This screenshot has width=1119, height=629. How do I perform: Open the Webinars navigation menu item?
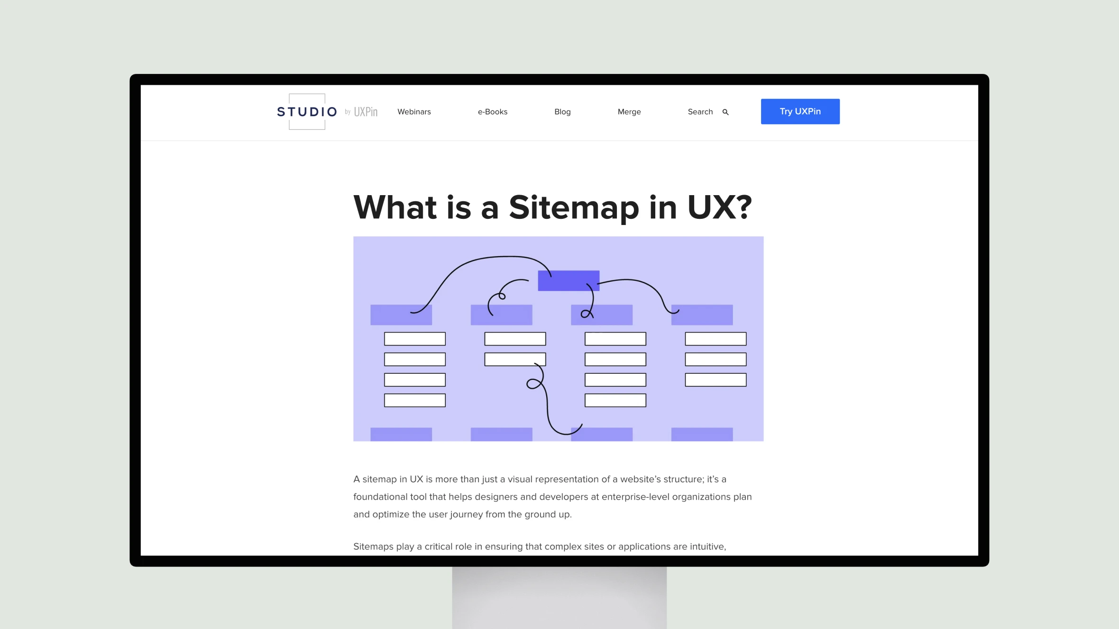(x=413, y=111)
